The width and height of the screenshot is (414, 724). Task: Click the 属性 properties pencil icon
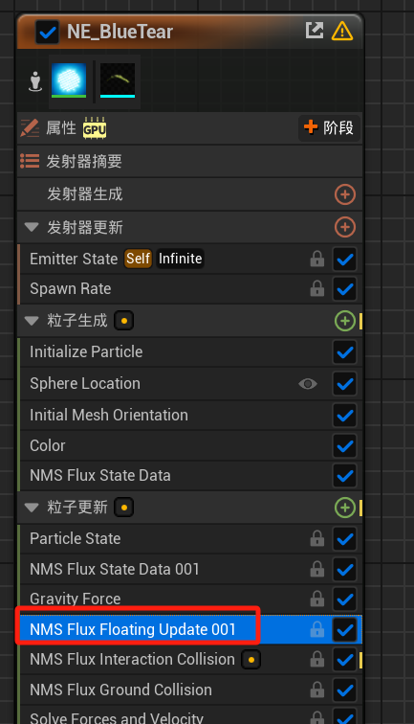click(30, 128)
